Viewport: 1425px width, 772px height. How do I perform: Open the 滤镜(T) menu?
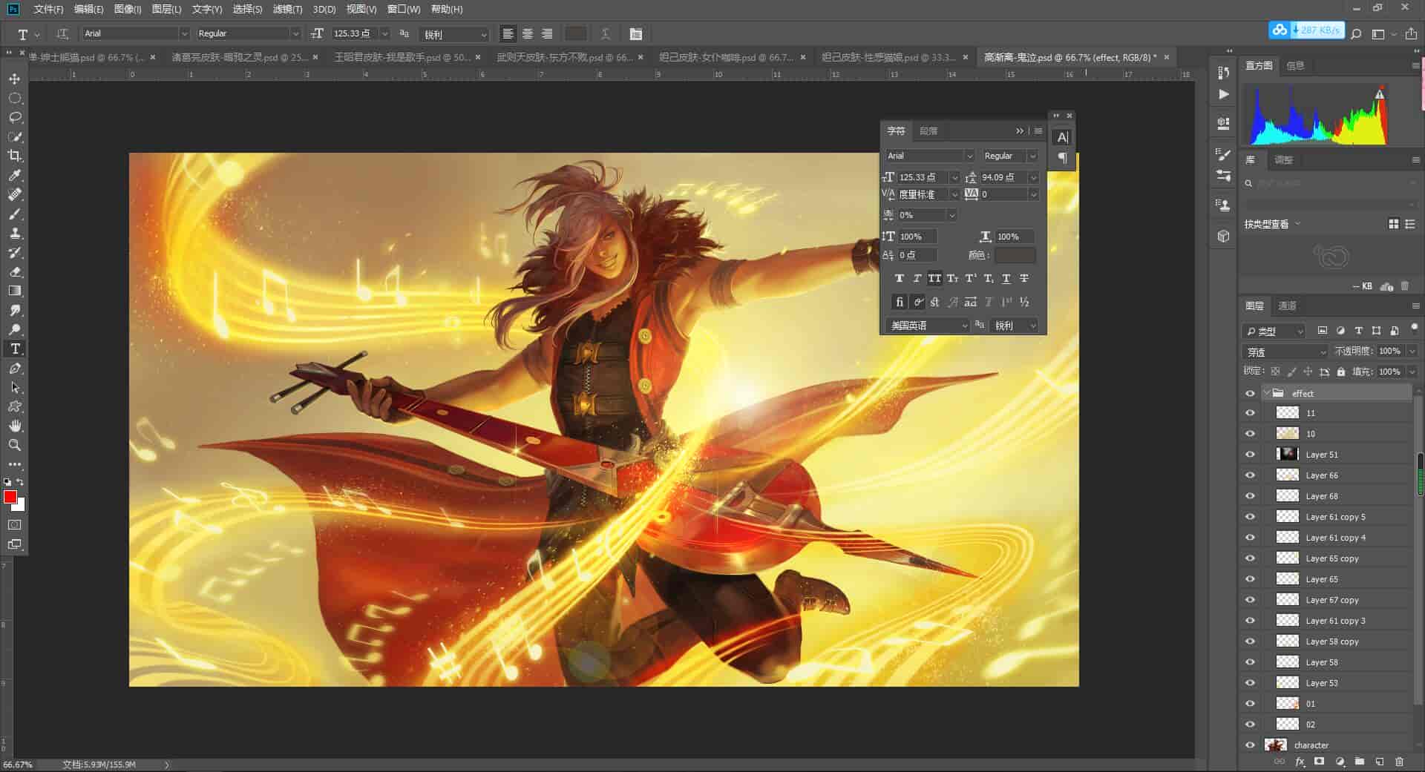(287, 9)
